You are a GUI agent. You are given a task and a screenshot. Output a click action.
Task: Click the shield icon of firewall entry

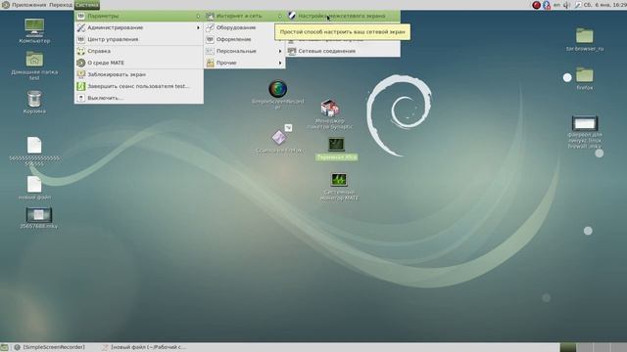[292, 16]
